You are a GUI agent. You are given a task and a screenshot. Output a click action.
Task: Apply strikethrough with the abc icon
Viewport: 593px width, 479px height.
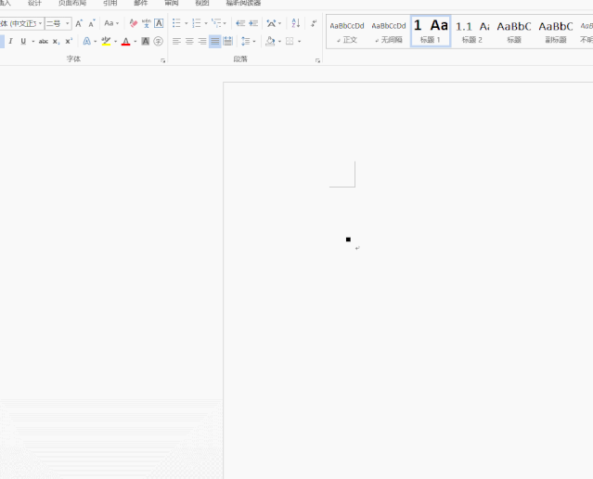[43, 41]
